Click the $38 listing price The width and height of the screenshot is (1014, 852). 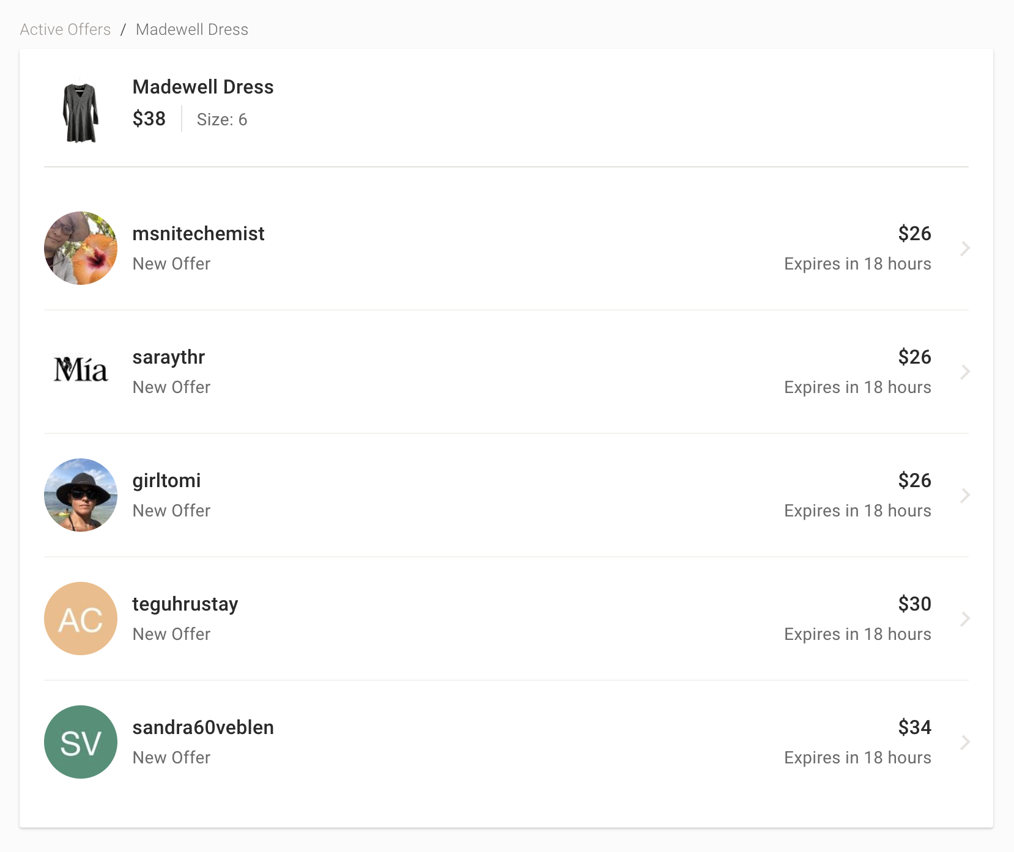[x=149, y=119]
